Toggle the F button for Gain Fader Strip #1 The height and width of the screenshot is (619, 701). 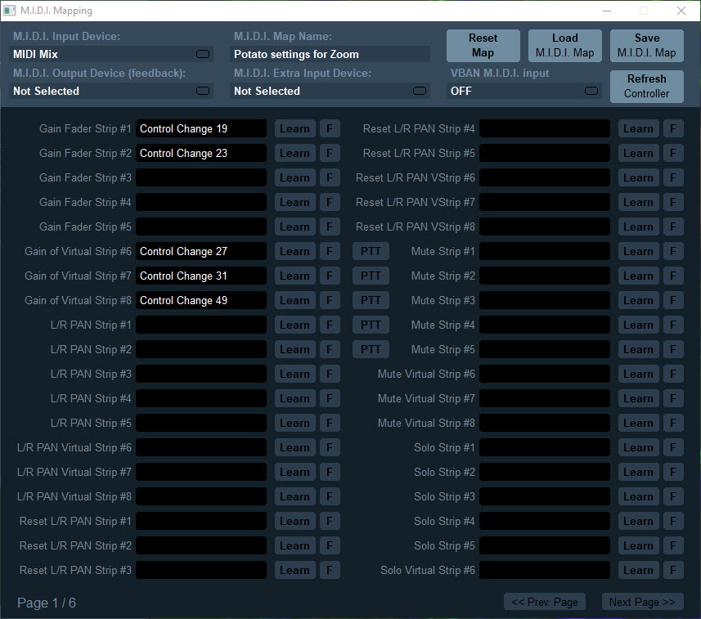coord(330,128)
